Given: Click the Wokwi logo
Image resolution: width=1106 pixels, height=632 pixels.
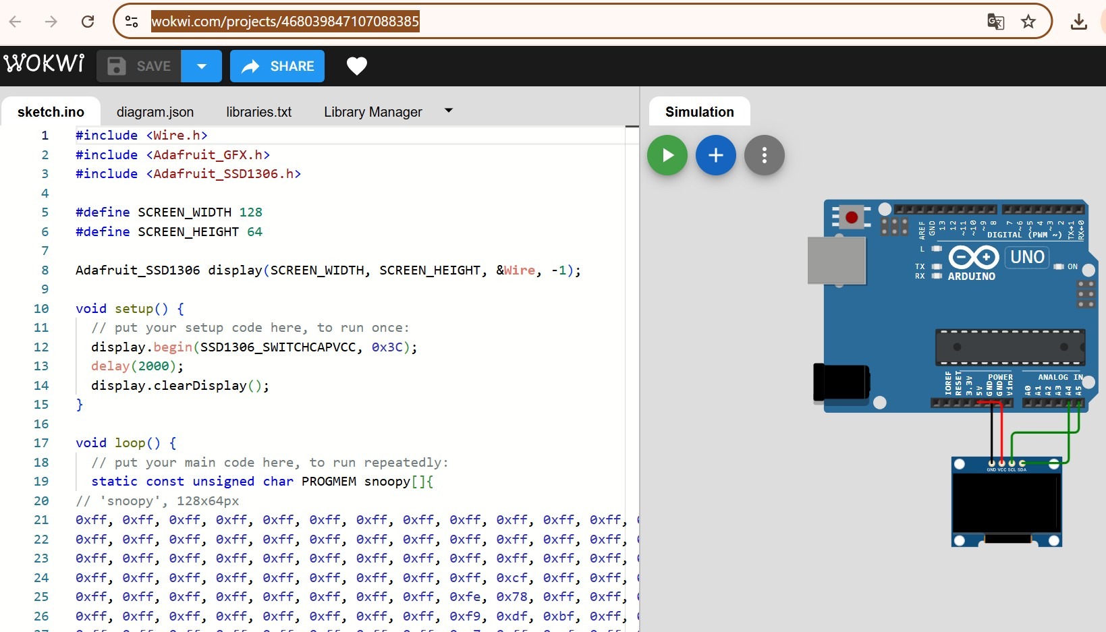Looking at the screenshot, I should tap(44, 64).
